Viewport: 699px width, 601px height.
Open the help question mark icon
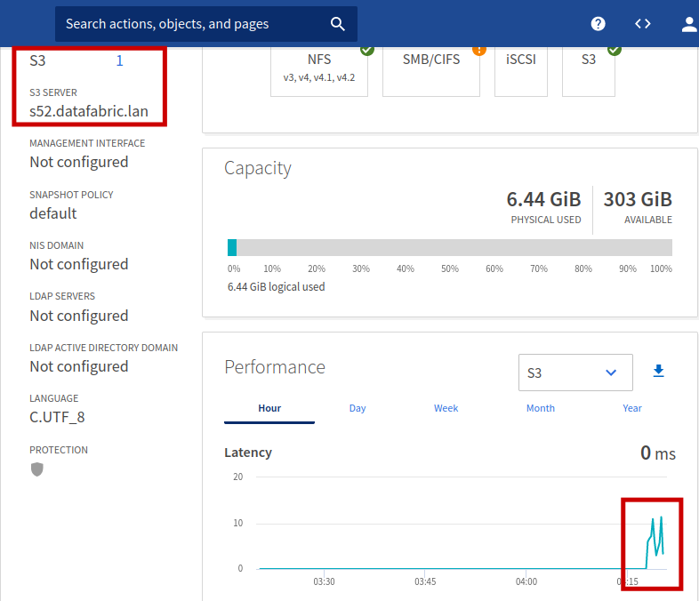tap(598, 24)
